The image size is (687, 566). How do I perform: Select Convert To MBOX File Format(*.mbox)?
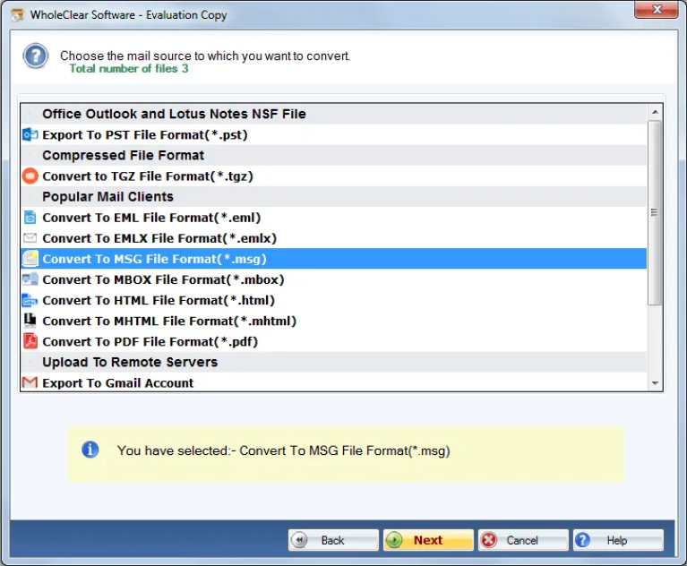tap(333, 279)
